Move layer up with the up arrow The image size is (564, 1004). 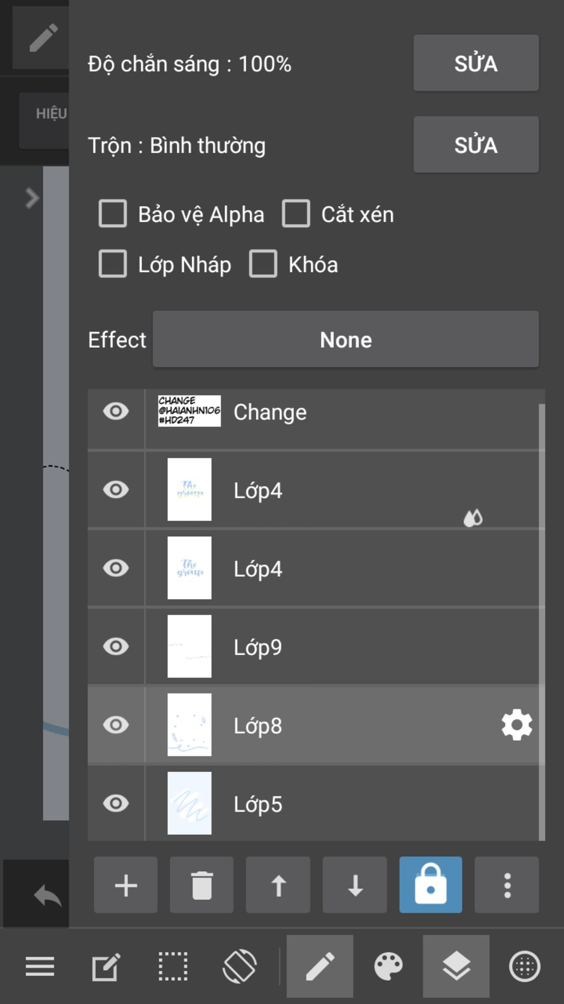pyautogui.click(x=278, y=885)
